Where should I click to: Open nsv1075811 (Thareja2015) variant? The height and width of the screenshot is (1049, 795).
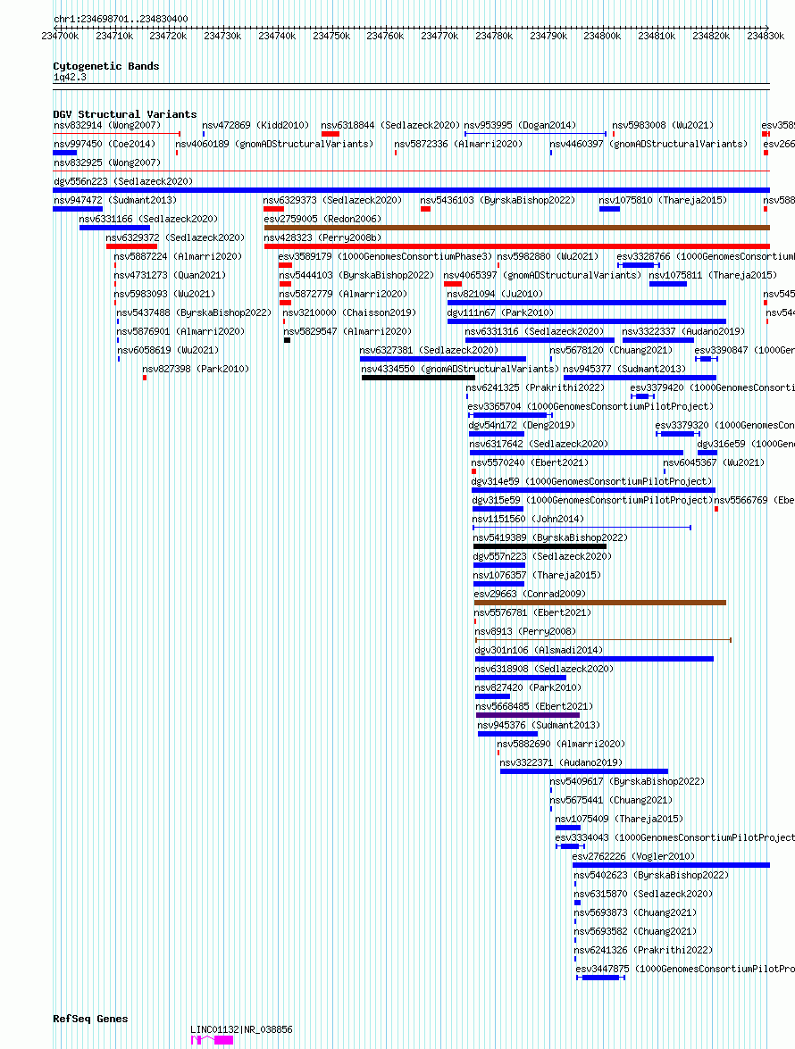point(713,275)
